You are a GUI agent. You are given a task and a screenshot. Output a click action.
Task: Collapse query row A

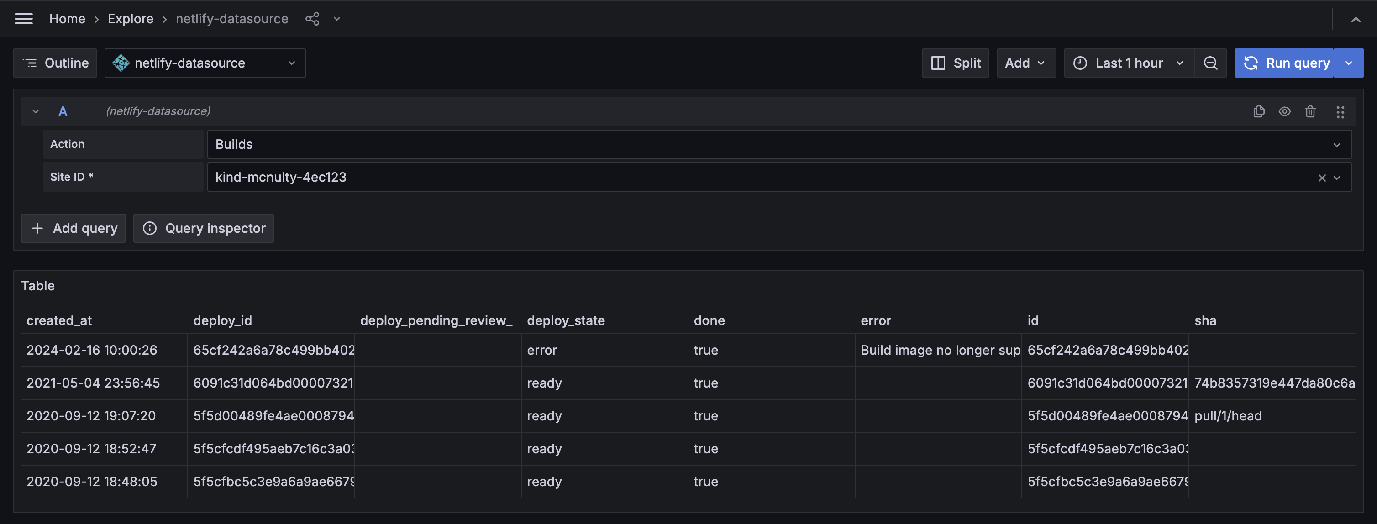coord(35,111)
